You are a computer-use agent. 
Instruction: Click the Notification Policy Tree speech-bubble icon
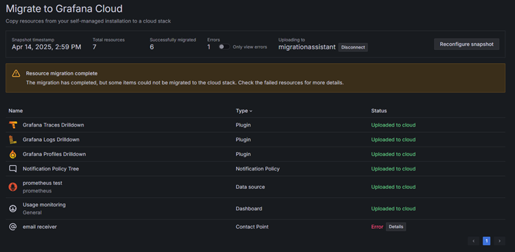(x=13, y=168)
